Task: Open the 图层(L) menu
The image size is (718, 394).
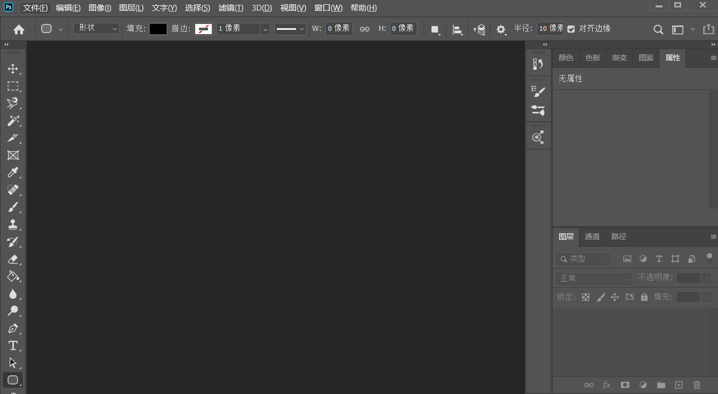Action: tap(131, 8)
